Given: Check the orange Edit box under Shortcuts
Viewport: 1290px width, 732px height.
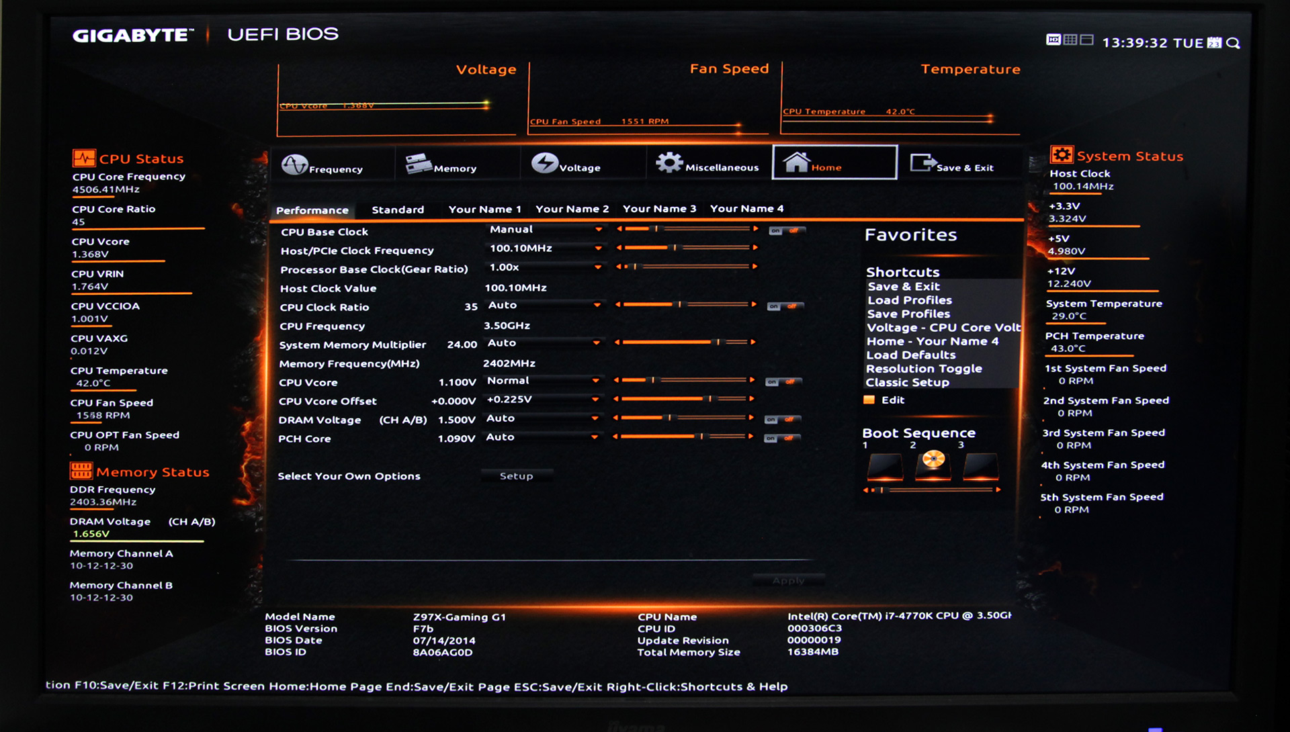Looking at the screenshot, I should (869, 400).
